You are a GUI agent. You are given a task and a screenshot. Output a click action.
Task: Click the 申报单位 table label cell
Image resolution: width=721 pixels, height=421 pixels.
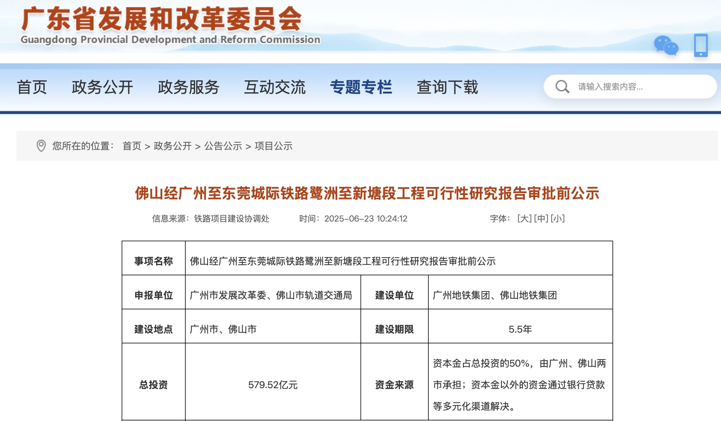click(x=154, y=292)
